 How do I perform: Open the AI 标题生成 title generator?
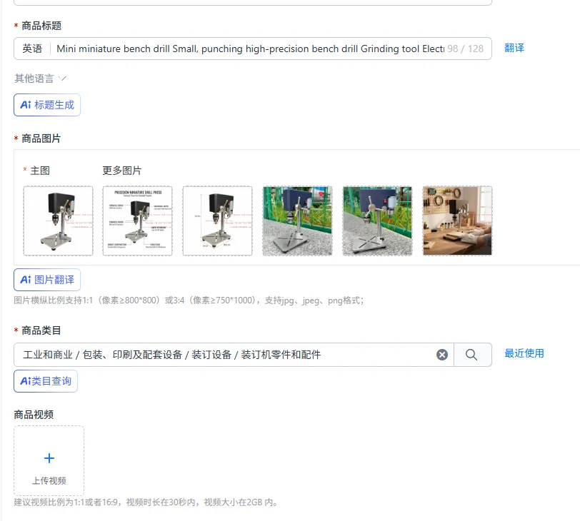point(47,105)
